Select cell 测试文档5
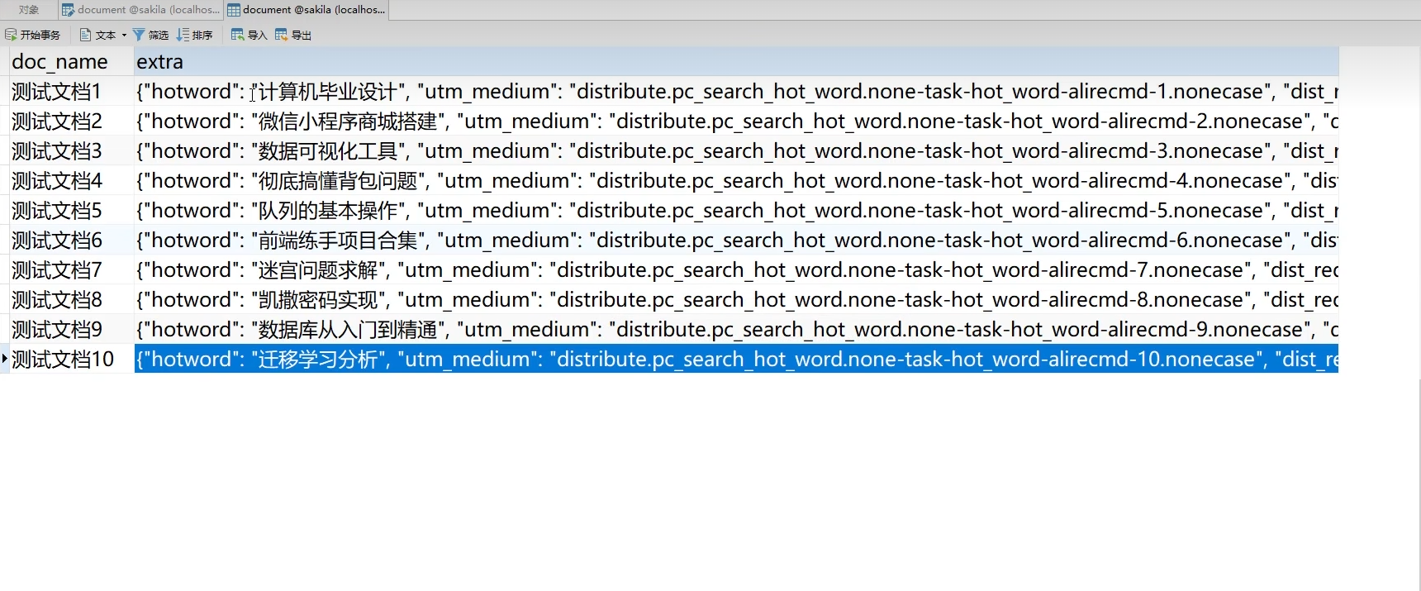 (72, 211)
